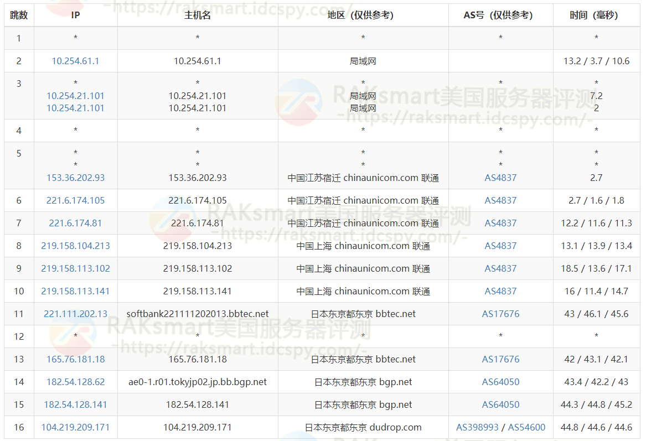Click the 主机名 column header
The image size is (646, 441).
pyautogui.click(x=198, y=15)
